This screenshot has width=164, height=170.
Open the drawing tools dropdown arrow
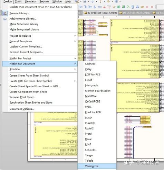tap(81, 1)
